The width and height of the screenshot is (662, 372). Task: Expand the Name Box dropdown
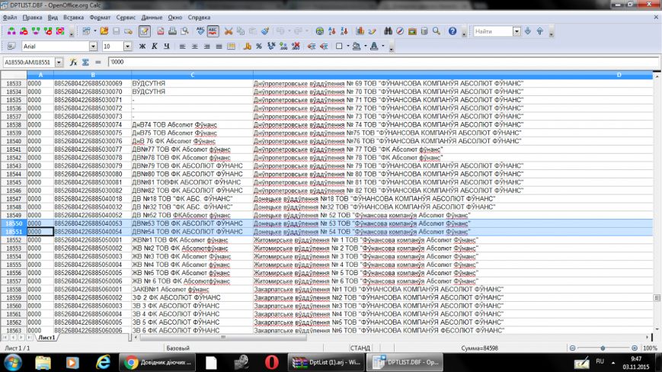coord(59,62)
